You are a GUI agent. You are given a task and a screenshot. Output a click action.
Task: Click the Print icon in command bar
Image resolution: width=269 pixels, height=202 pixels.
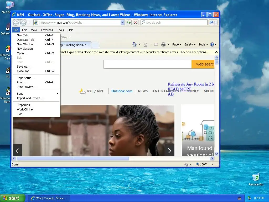(x=163, y=44)
